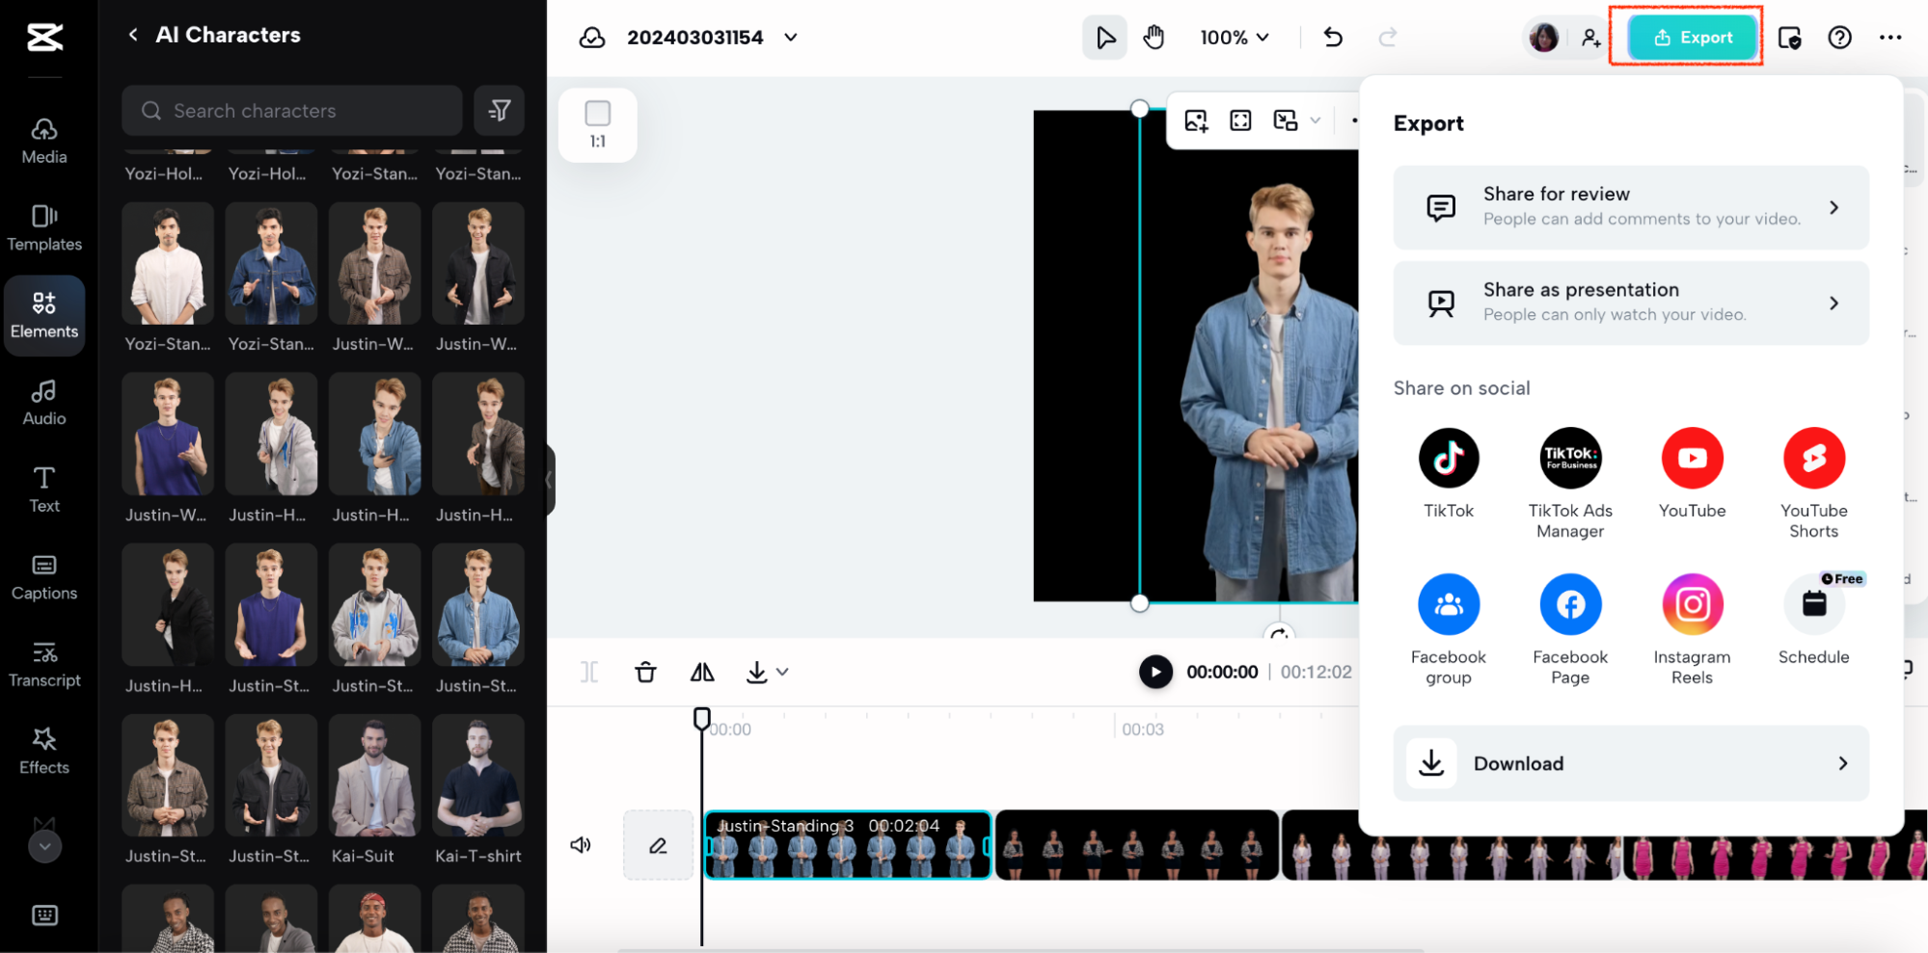
Task: Share to Facebook group
Action: point(1449,630)
